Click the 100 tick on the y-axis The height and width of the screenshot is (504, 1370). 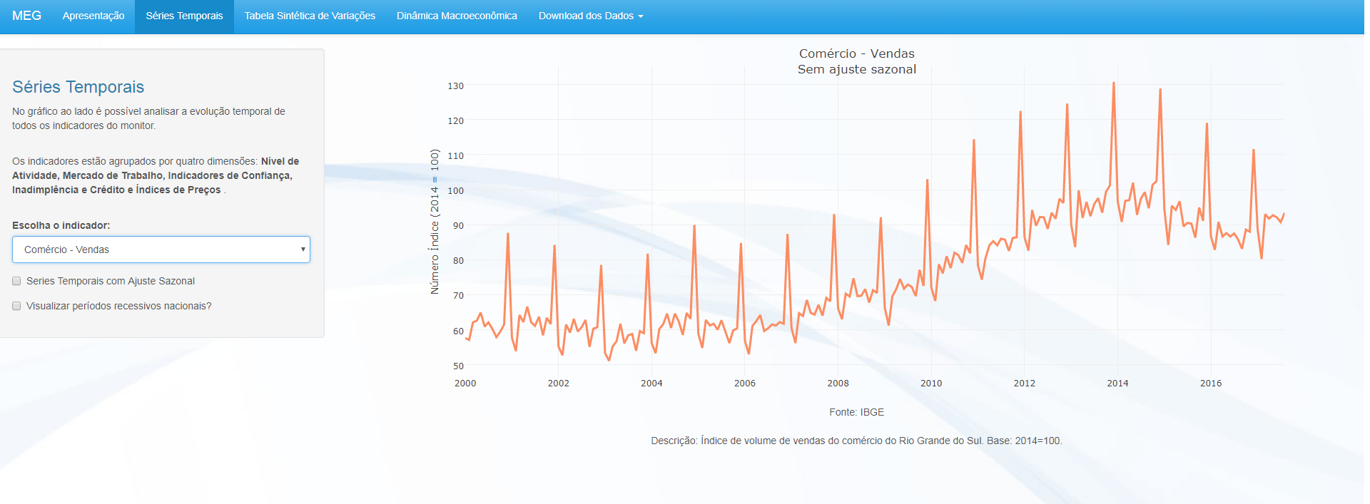tap(455, 190)
